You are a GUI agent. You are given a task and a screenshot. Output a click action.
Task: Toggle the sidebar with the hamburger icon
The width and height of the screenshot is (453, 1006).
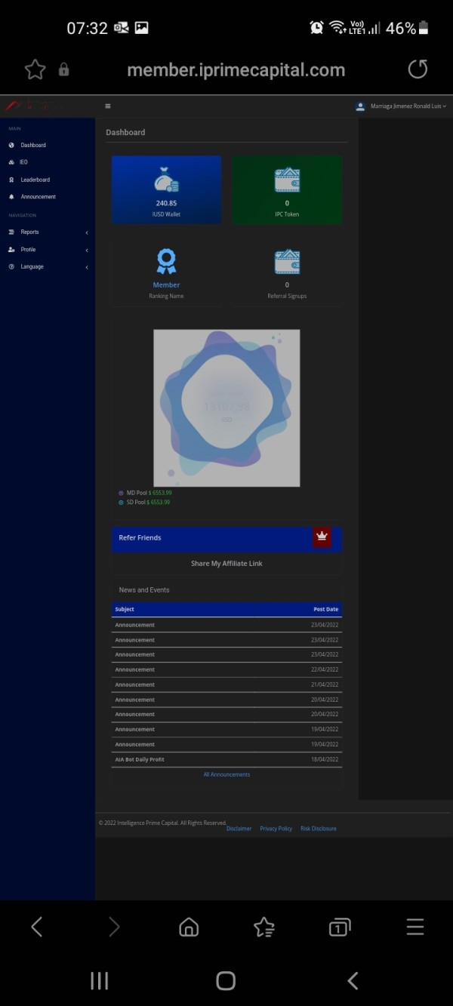click(108, 106)
